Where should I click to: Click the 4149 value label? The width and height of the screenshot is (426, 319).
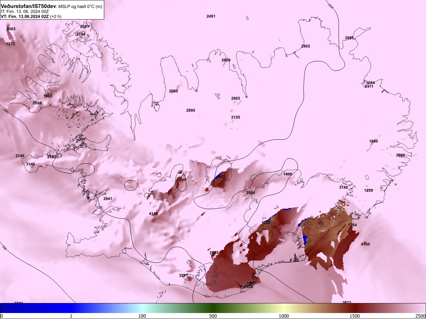click(x=153, y=214)
